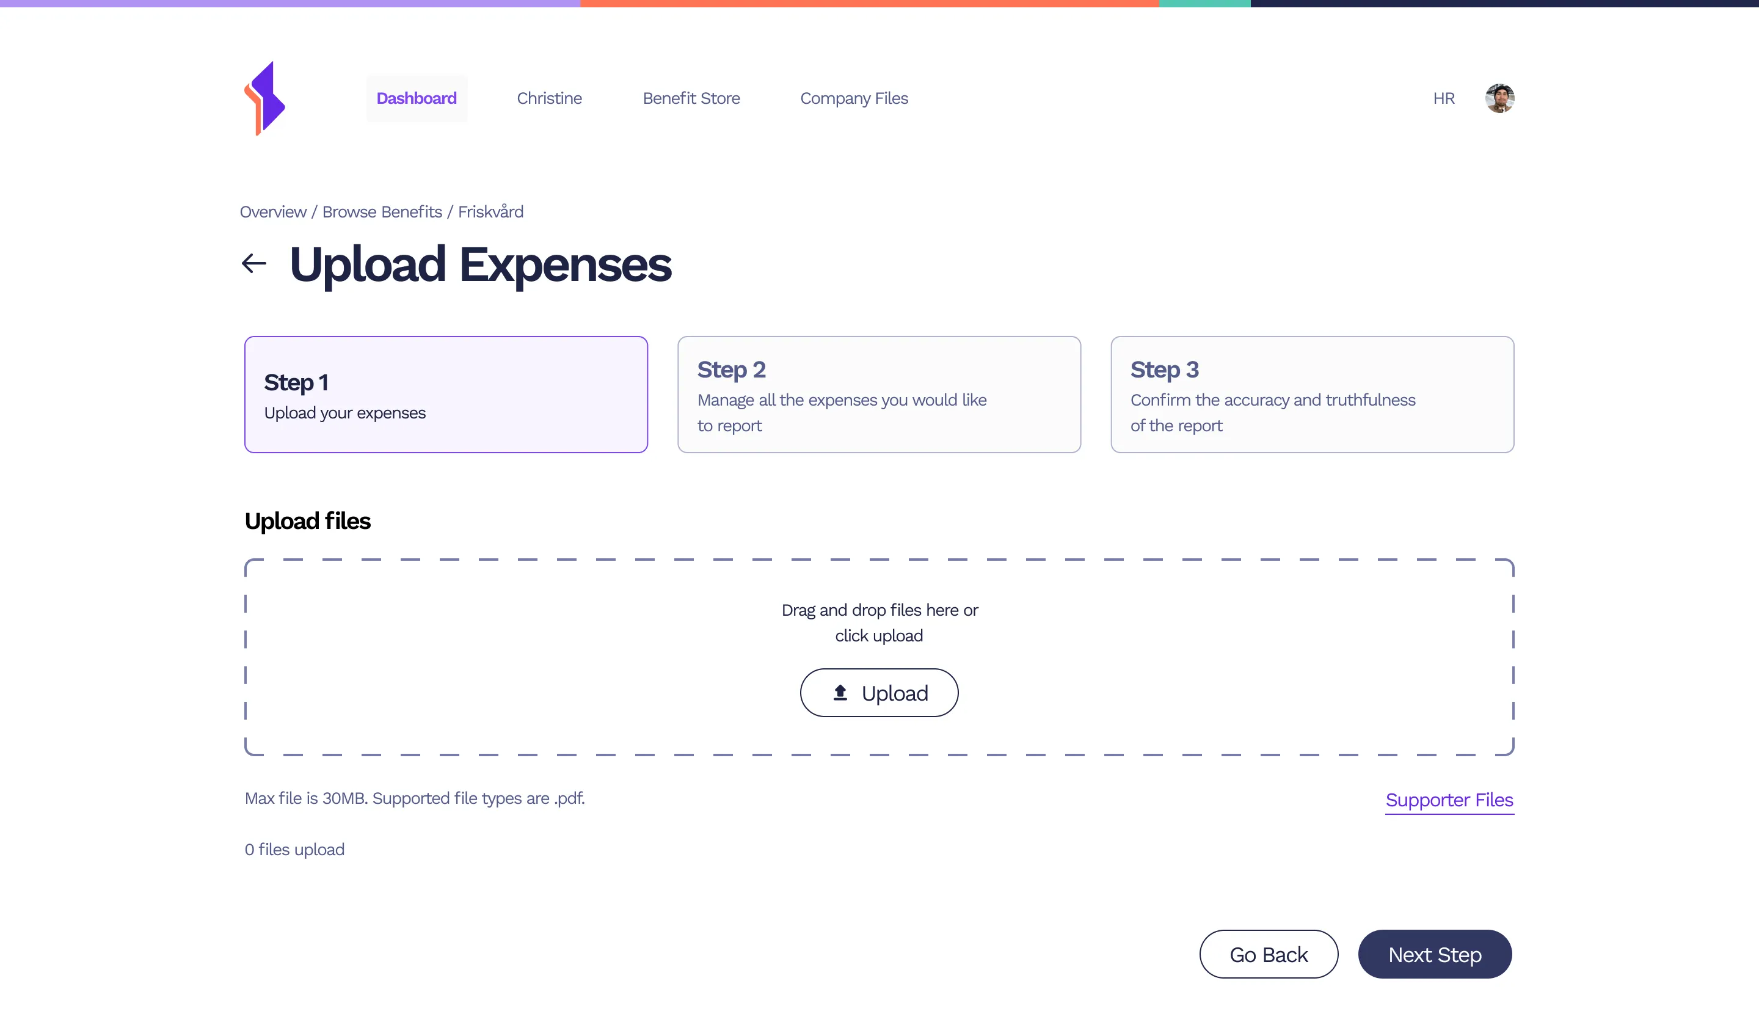Select the Step 1 card
1759x1014 pixels.
pyautogui.click(x=446, y=395)
